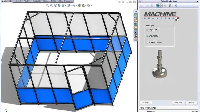Switch to the Office Products tab
This screenshot has height=112, width=200.
[x=65, y=1]
